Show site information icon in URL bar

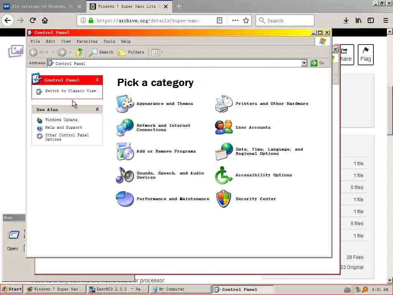83,21
